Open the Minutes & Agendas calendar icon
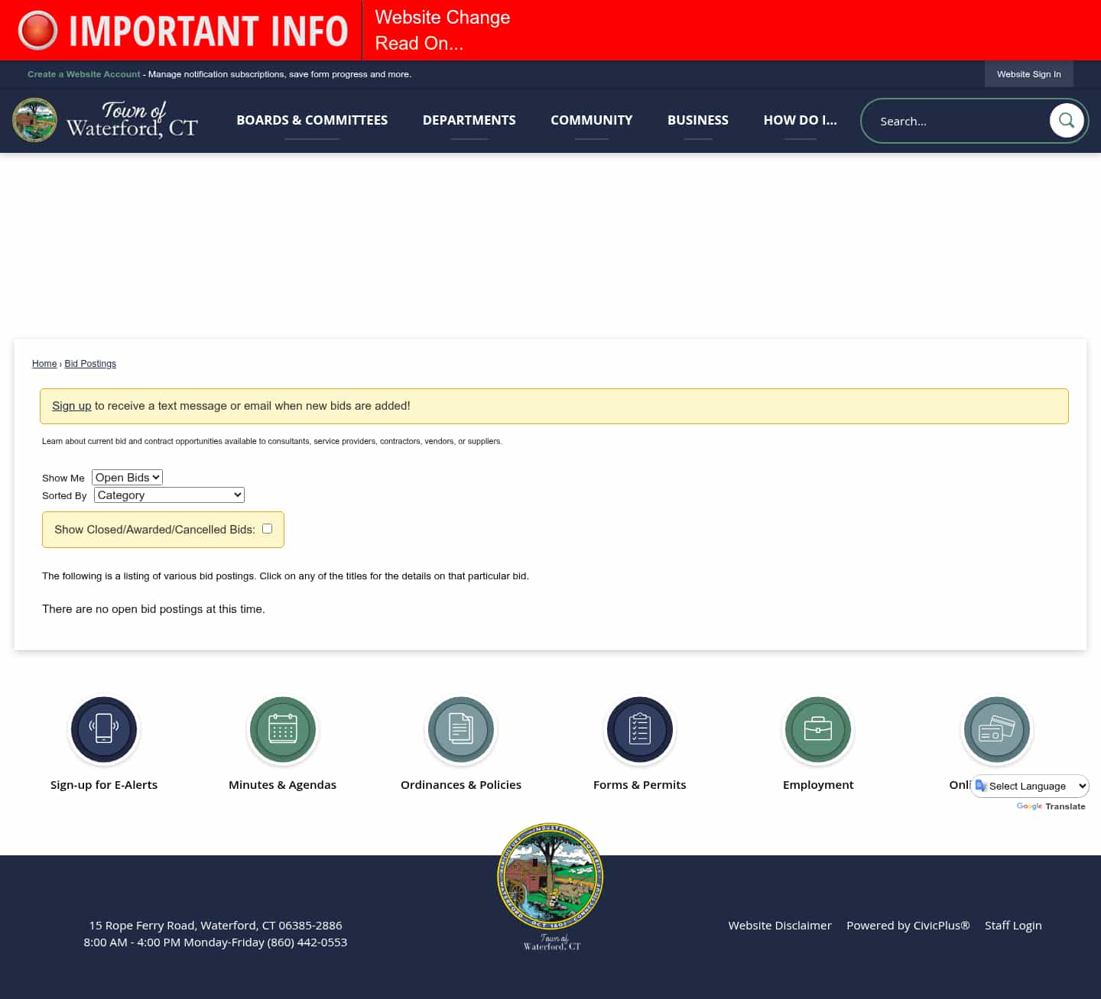The height and width of the screenshot is (999, 1101). click(283, 729)
